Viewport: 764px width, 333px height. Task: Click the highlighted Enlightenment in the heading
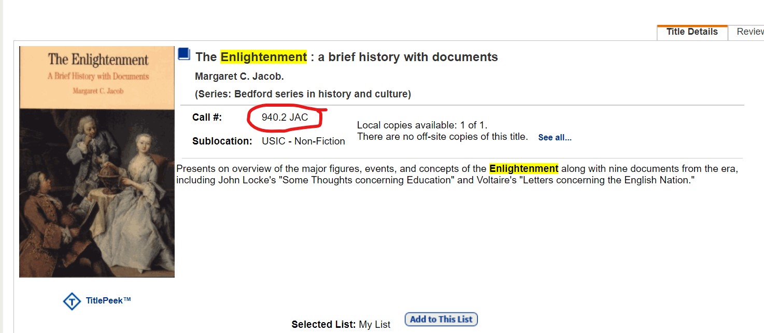point(263,57)
